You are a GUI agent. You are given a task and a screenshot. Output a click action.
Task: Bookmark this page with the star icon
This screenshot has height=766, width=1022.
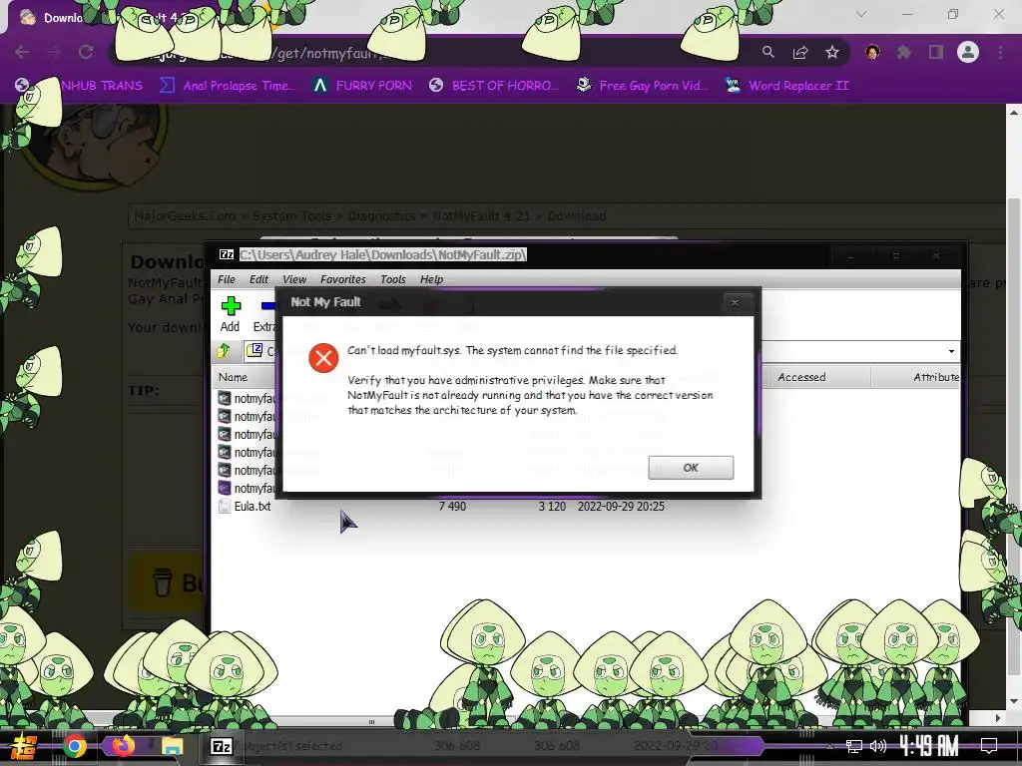pyautogui.click(x=832, y=53)
